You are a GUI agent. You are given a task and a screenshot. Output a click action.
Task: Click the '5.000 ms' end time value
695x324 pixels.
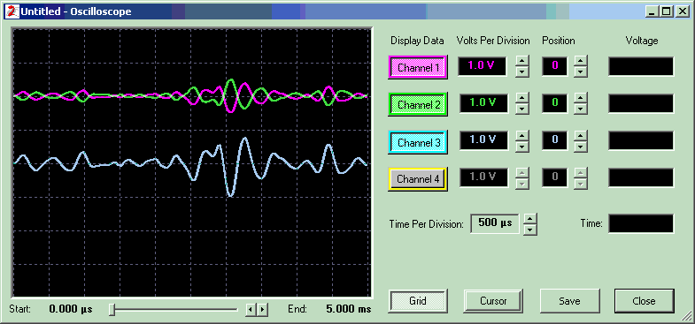pyautogui.click(x=349, y=309)
